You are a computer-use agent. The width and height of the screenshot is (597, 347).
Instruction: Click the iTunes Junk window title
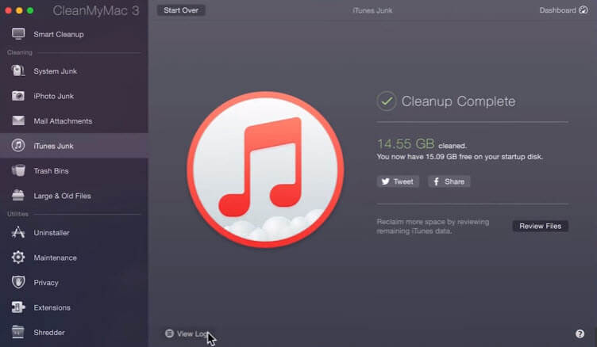click(372, 10)
